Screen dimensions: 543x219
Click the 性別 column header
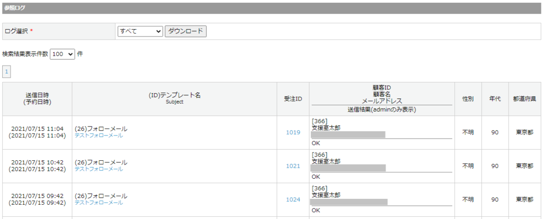pos(468,99)
